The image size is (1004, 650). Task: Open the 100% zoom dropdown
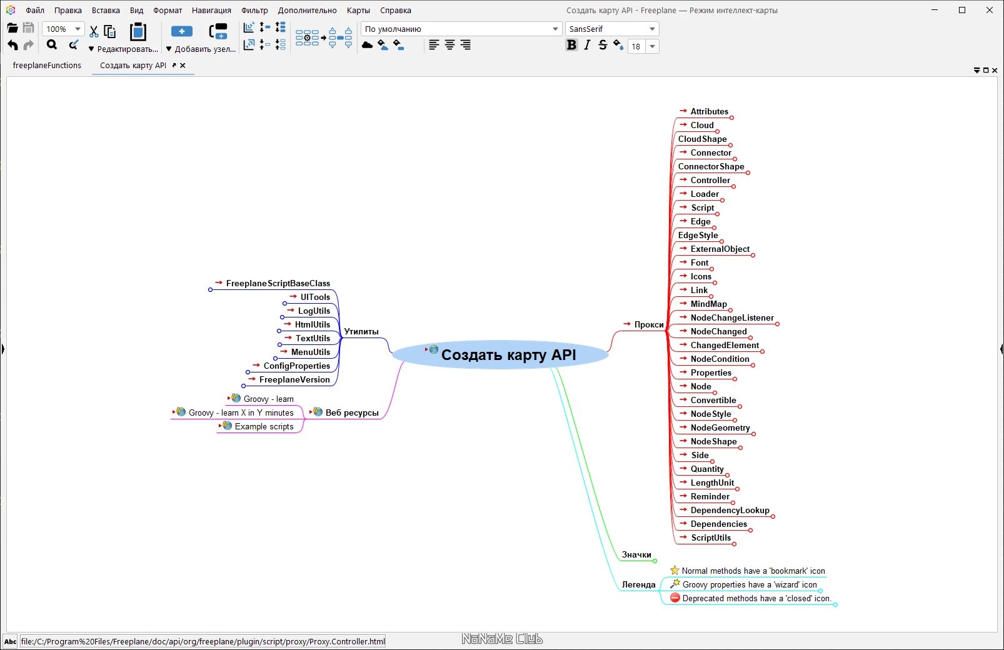[63, 29]
